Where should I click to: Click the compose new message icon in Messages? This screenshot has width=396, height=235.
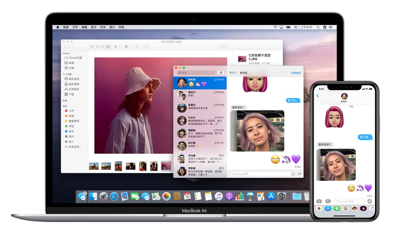221,73
